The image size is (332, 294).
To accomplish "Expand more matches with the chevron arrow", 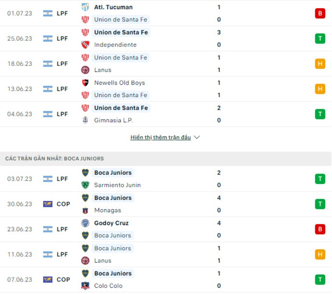I will (197, 137).
